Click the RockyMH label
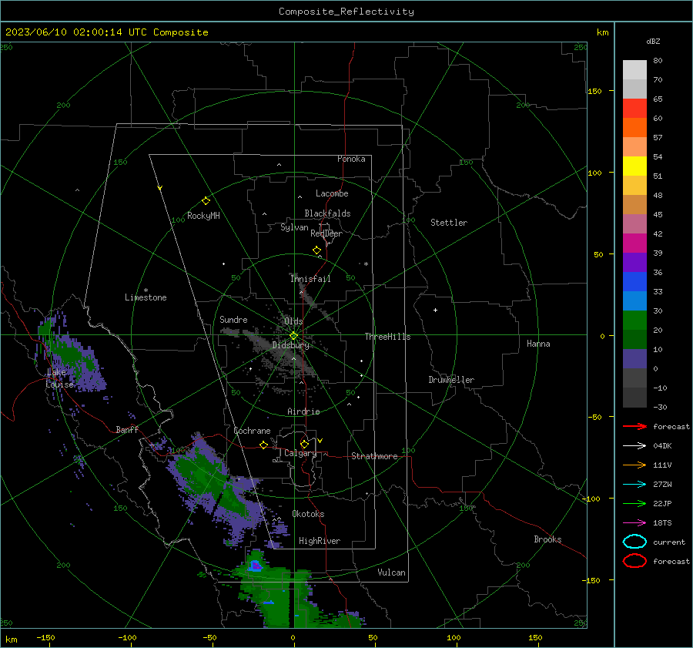 coord(203,216)
